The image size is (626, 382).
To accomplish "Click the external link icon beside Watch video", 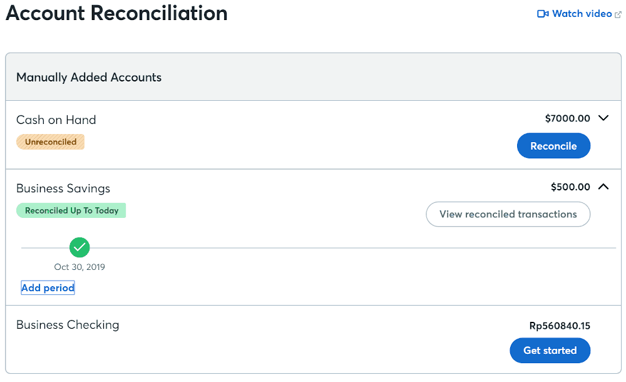I will point(618,14).
